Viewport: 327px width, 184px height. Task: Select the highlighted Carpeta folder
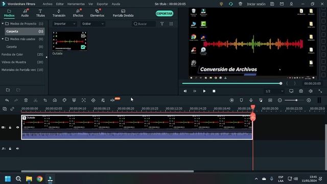click(25, 31)
